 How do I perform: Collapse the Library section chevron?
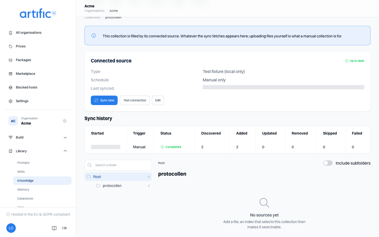[65, 151]
